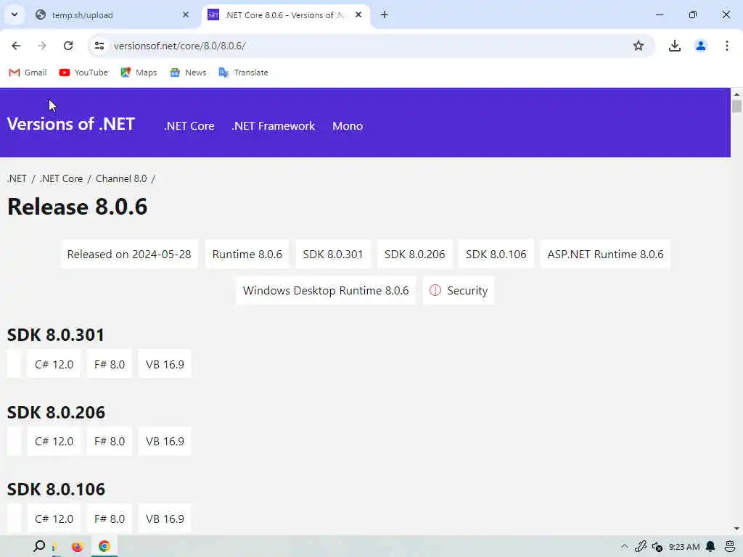Image resolution: width=743 pixels, height=557 pixels.
Task: Click F# 8.0 under SDK 8.0.206
Action: click(110, 442)
